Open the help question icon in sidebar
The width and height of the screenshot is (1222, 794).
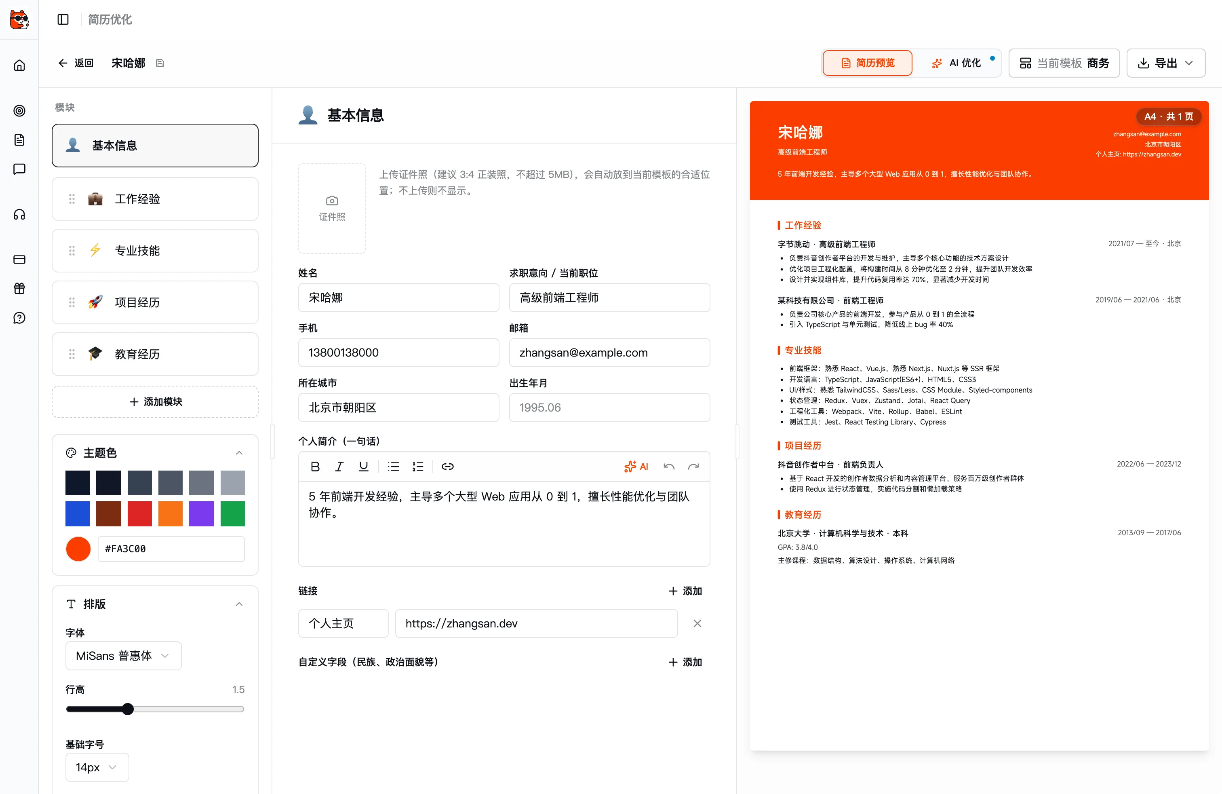click(x=19, y=318)
